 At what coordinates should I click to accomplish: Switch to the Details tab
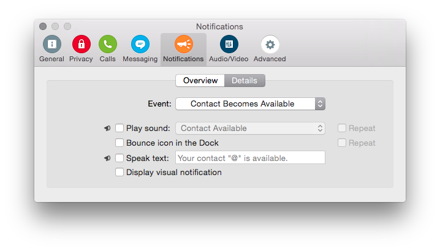[x=245, y=80]
